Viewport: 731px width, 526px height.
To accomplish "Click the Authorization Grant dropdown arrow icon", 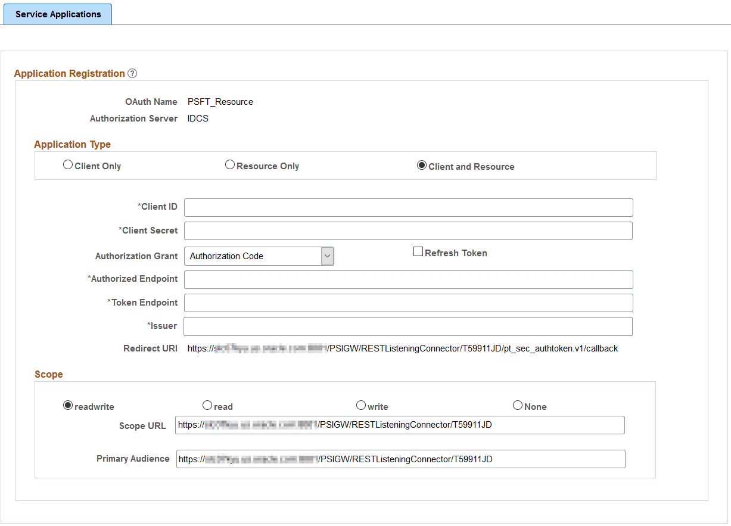I will 326,256.
